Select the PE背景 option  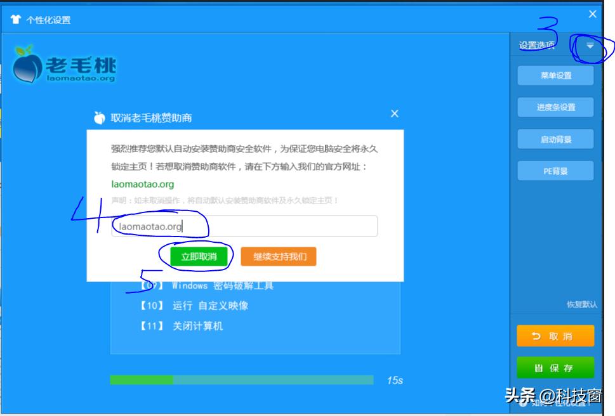[555, 171]
